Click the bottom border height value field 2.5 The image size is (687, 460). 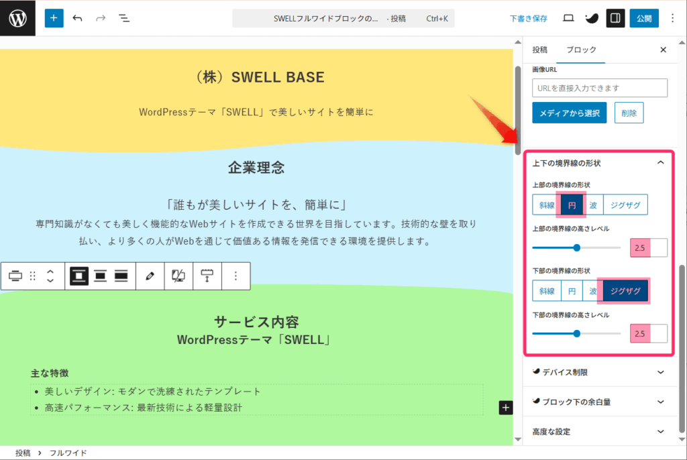tap(649, 334)
